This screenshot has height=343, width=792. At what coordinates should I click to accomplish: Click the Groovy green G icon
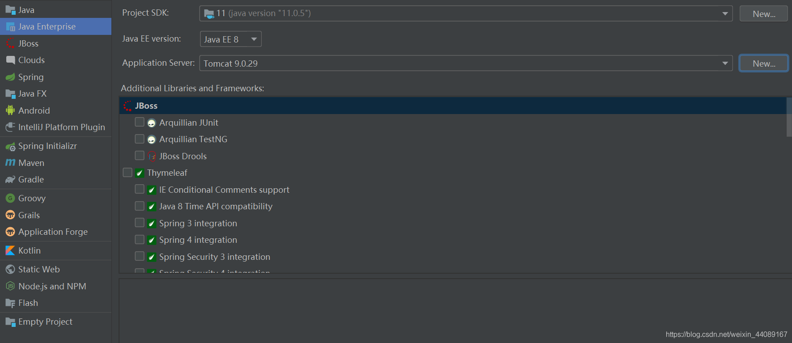pyautogui.click(x=10, y=198)
